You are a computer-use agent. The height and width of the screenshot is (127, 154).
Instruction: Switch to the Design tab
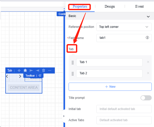pyautogui.click(x=110, y=7)
